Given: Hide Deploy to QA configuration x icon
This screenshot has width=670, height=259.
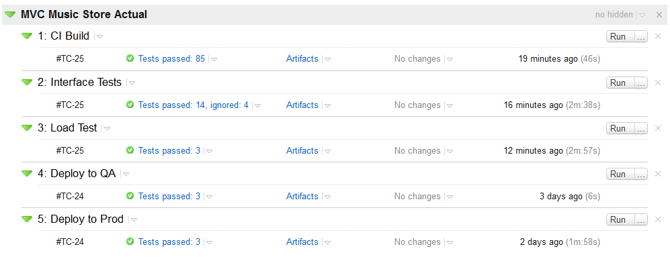Looking at the screenshot, I should [x=658, y=174].
